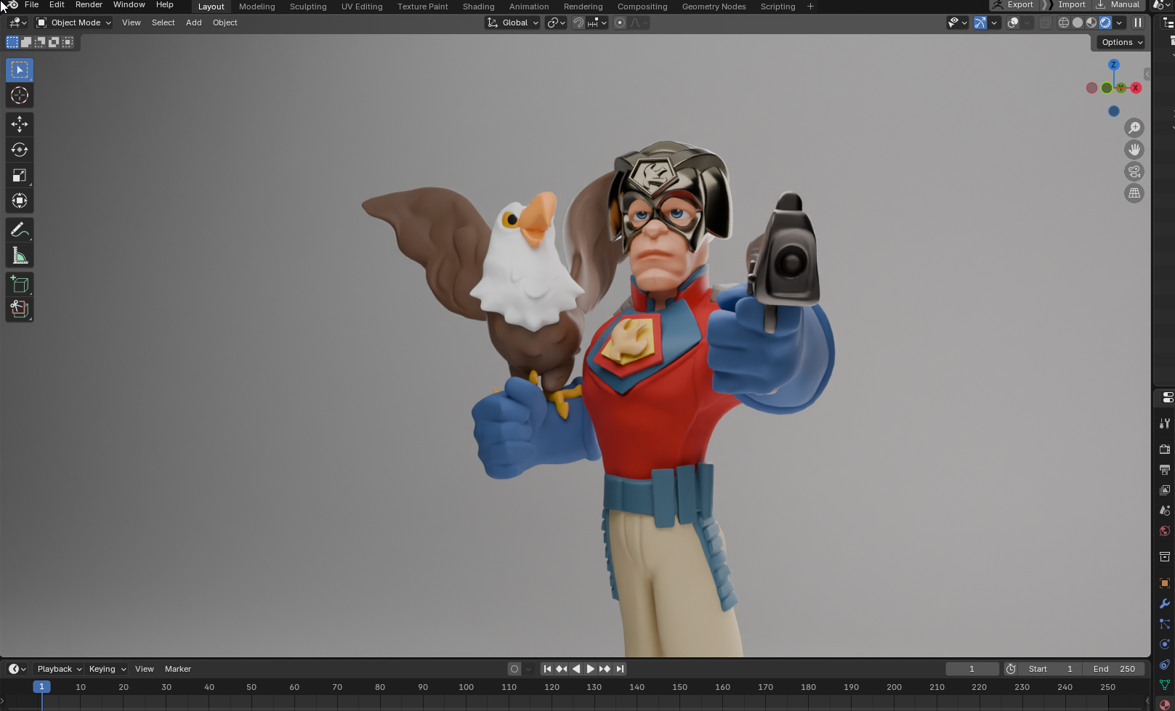1175x711 pixels.
Task: Switch to the Shading workspace tab
Action: point(479,7)
